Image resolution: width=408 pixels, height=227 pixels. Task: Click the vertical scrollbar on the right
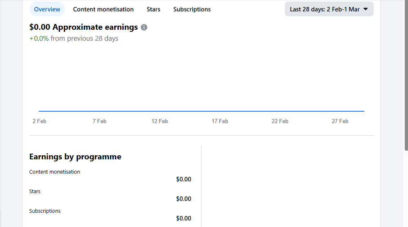coord(406,75)
